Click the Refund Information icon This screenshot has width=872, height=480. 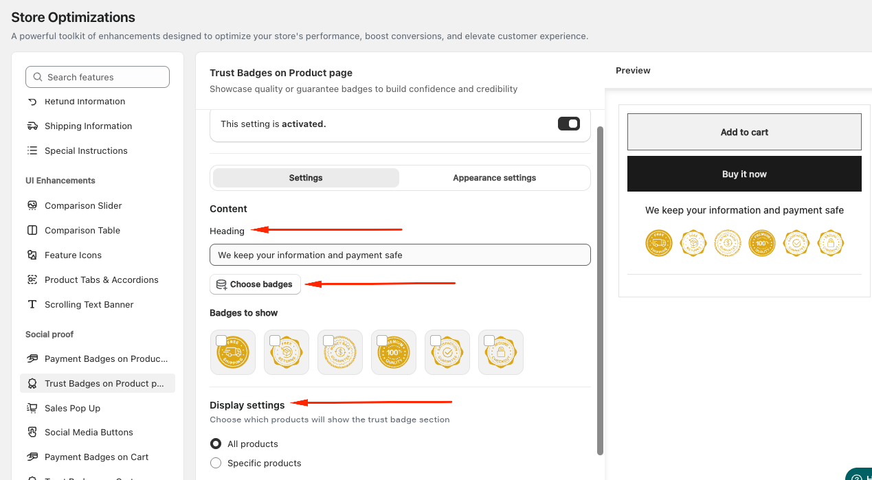pyautogui.click(x=32, y=101)
